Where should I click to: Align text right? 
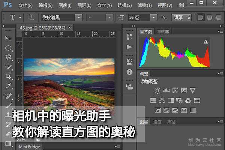point(218,18)
